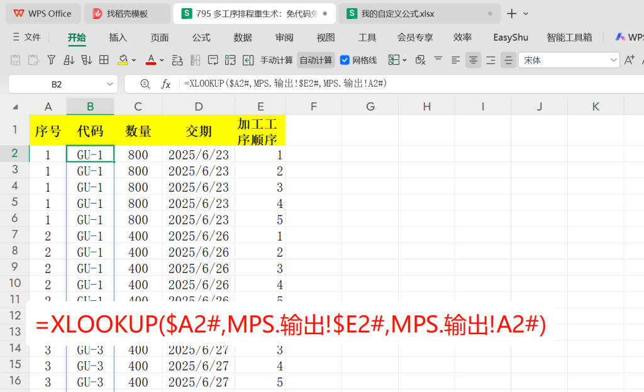The width and height of the screenshot is (644, 392).
Task: Open the 工具 ribbon tab
Action: 367,37
